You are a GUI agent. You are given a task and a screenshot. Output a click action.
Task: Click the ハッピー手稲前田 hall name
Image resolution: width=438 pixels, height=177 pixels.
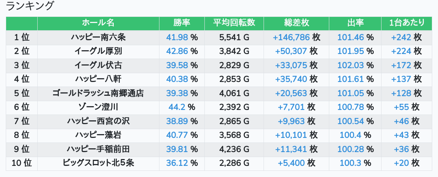coord(98,149)
